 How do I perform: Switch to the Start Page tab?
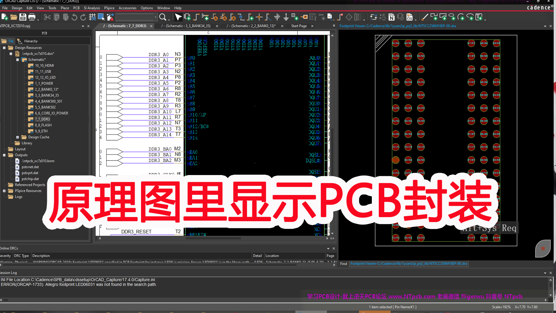point(299,26)
